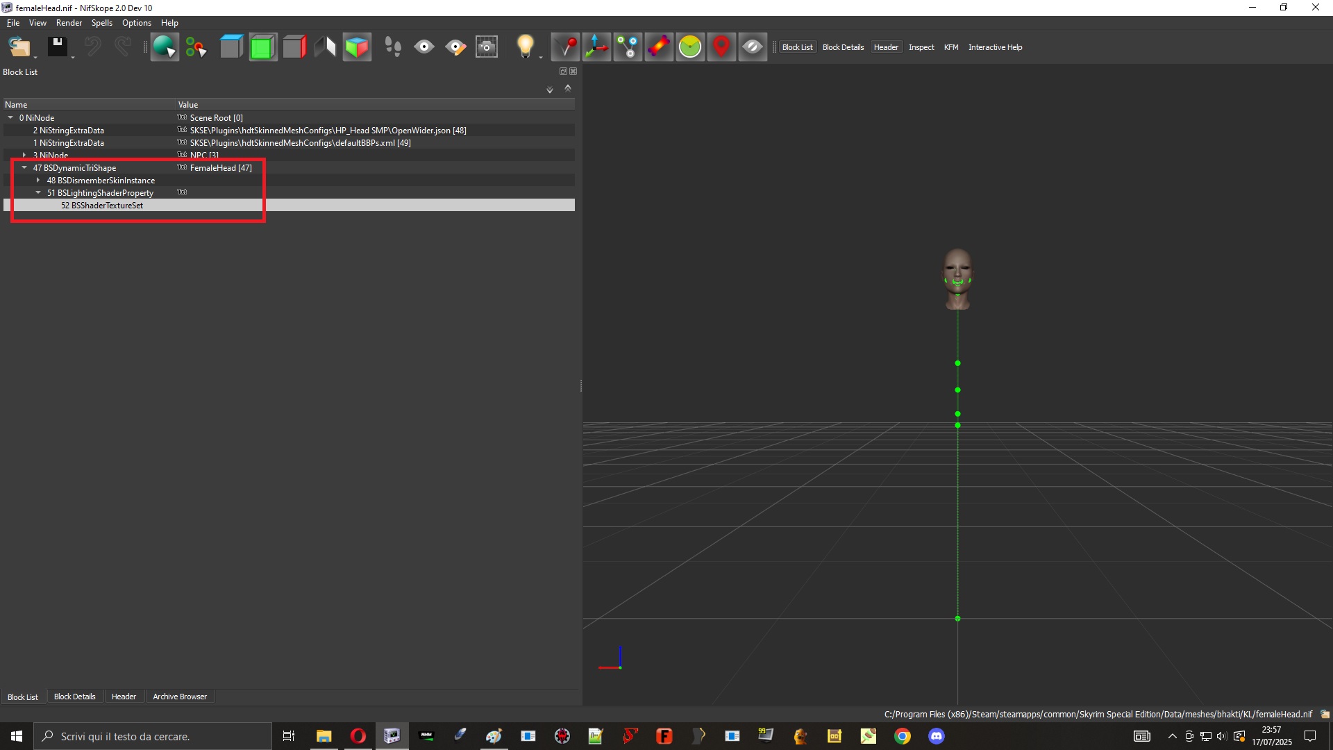Open the lighting options dropdown arrow
This screenshot has width=1333, height=750.
pos(541,57)
